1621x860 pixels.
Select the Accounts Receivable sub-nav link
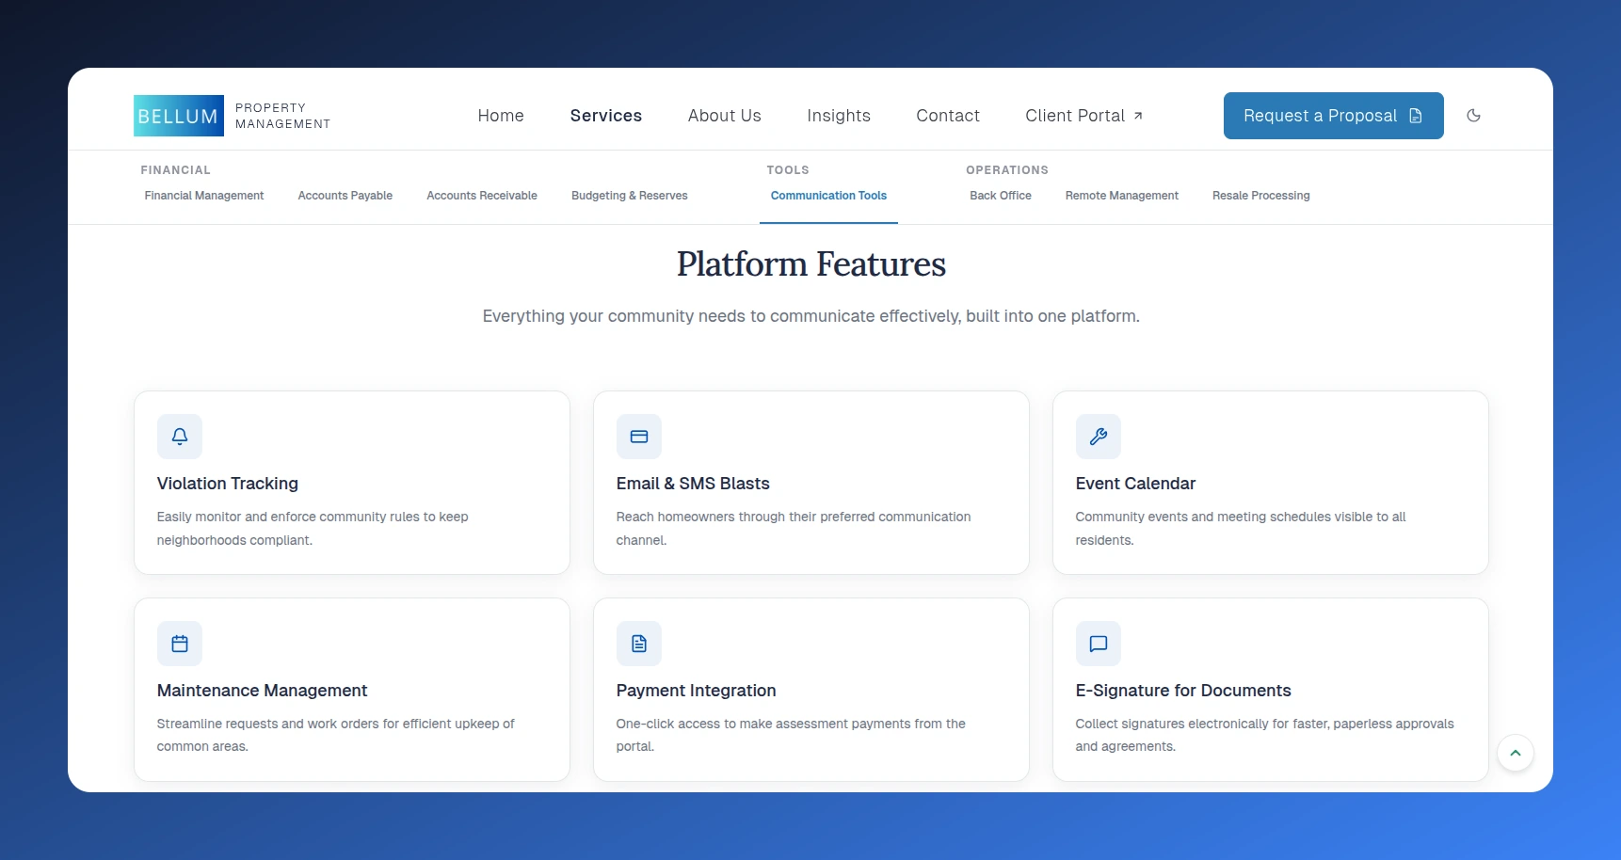coord(482,196)
